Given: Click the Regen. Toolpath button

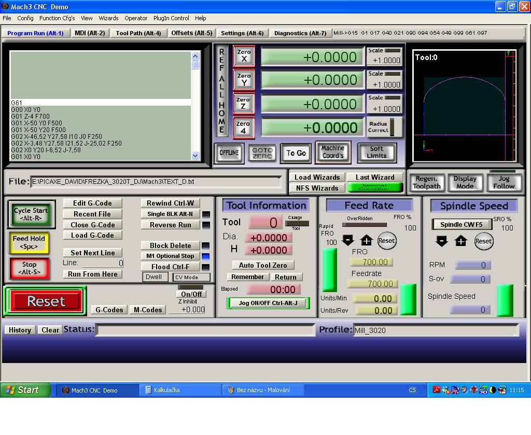Looking at the screenshot, I should (426, 182).
